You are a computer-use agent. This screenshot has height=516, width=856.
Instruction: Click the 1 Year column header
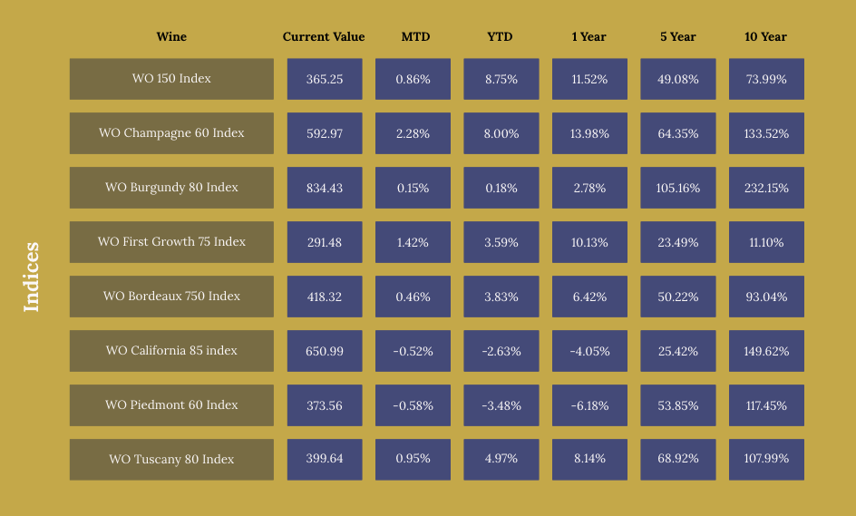click(x=588, y=37)
